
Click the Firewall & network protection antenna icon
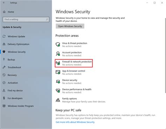click(58, 63)
